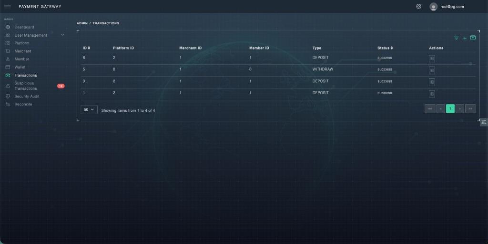Screen dimensions: 488x244
Task: Click the page 1 pagination button
Action: click(450, 109)
